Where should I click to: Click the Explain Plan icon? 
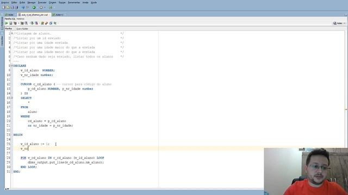(15, 23)
